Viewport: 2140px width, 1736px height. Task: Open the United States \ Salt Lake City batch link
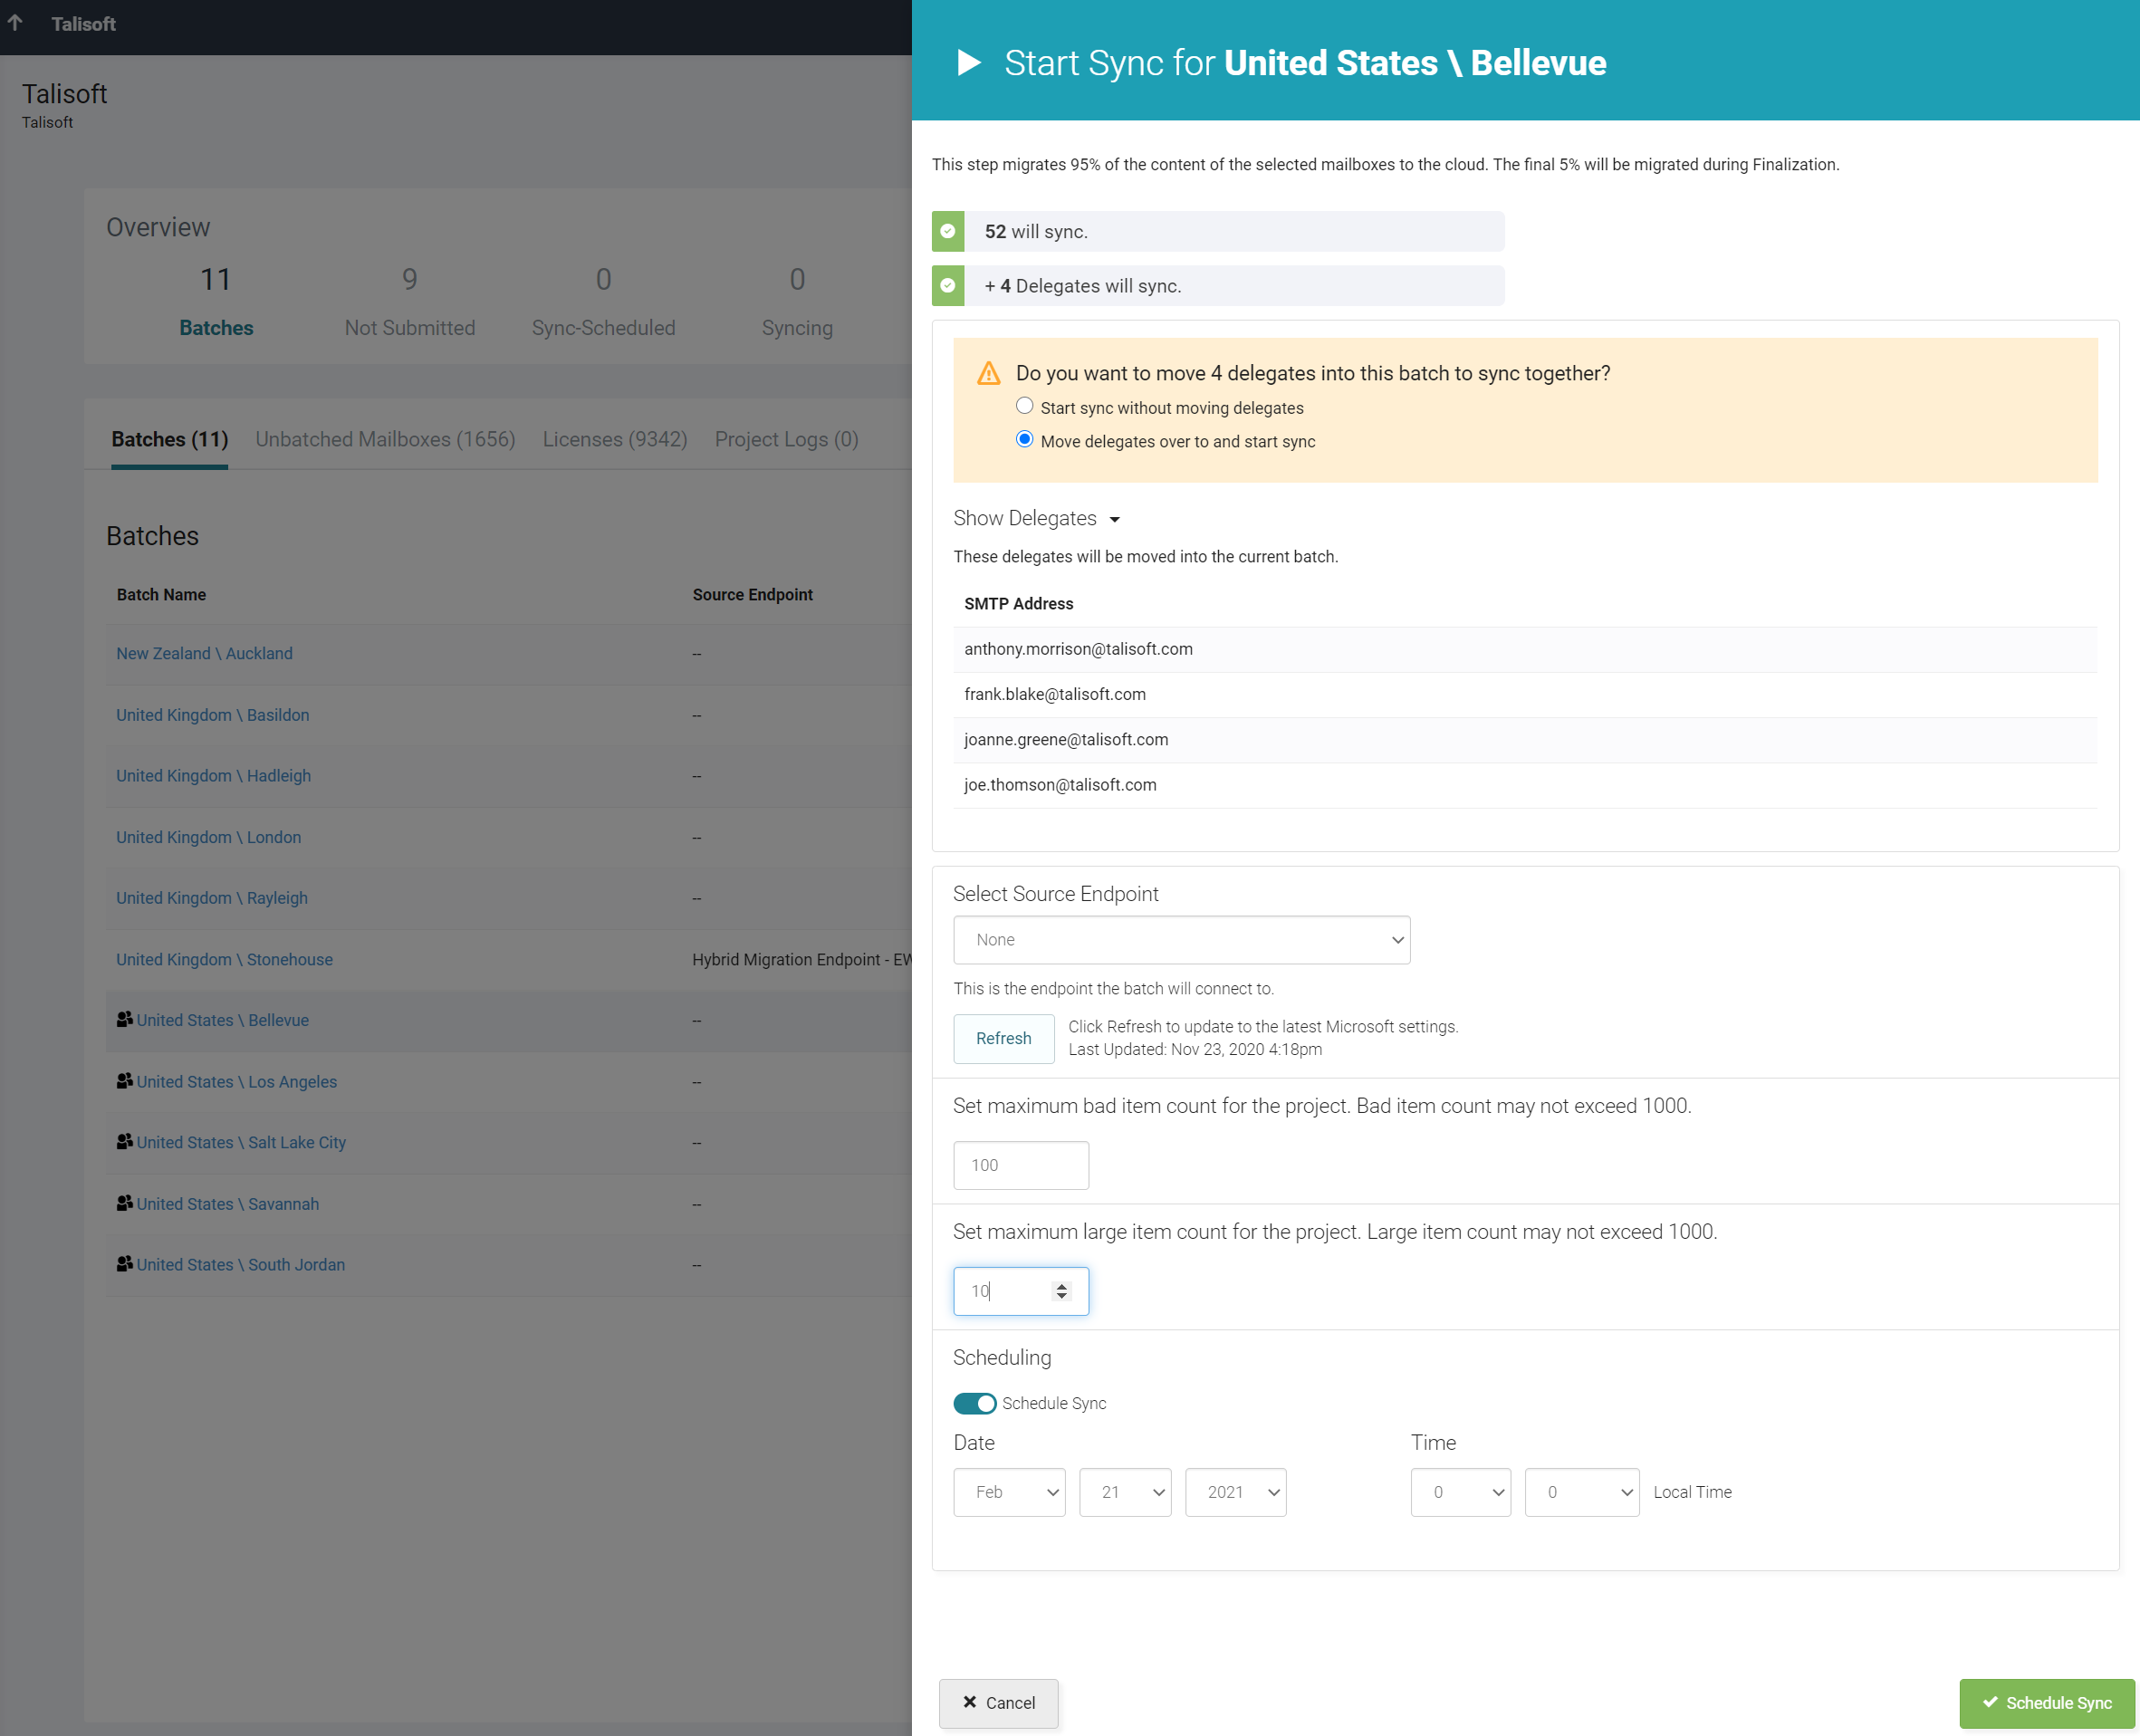[x=241, y=1142]
